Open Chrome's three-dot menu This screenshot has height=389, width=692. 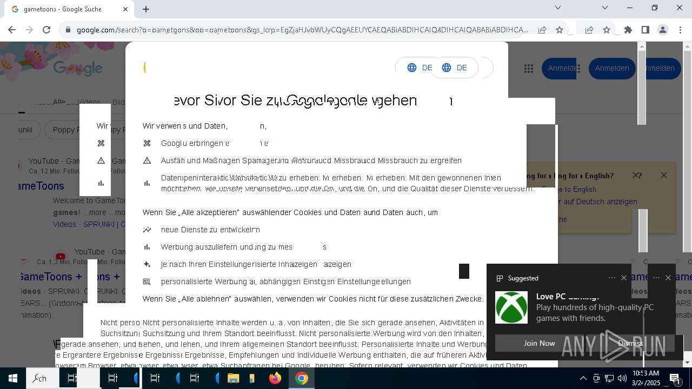[x=681, y=30]
